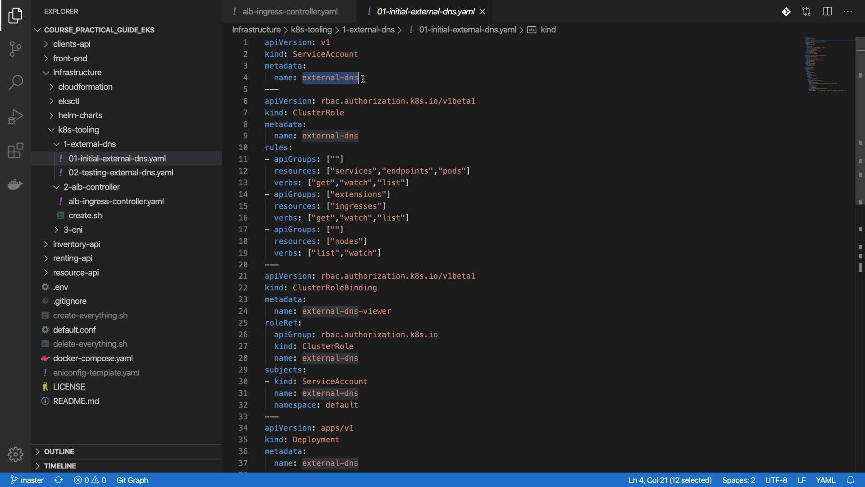Click the Manage gear icon
Image resolution: width=865 pixels, height=487 pixels.
click(15, 454)
